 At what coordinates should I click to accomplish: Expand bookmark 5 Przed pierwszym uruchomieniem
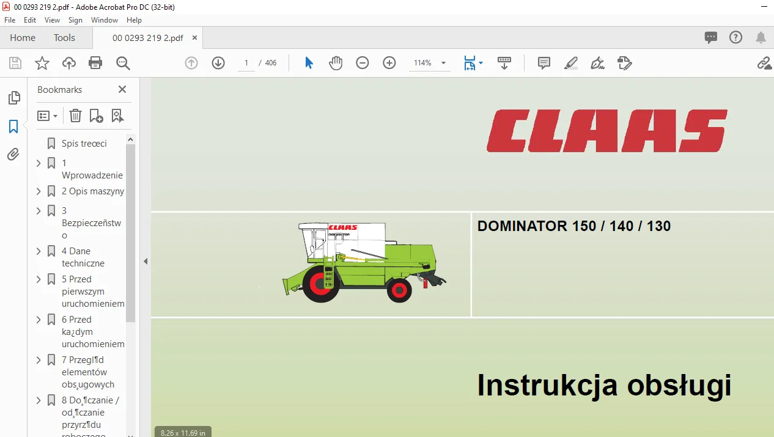(39, 279)
